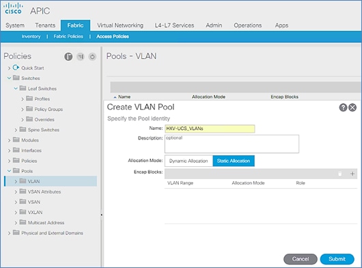Expand the VLAN pool node

coord(16,182)
